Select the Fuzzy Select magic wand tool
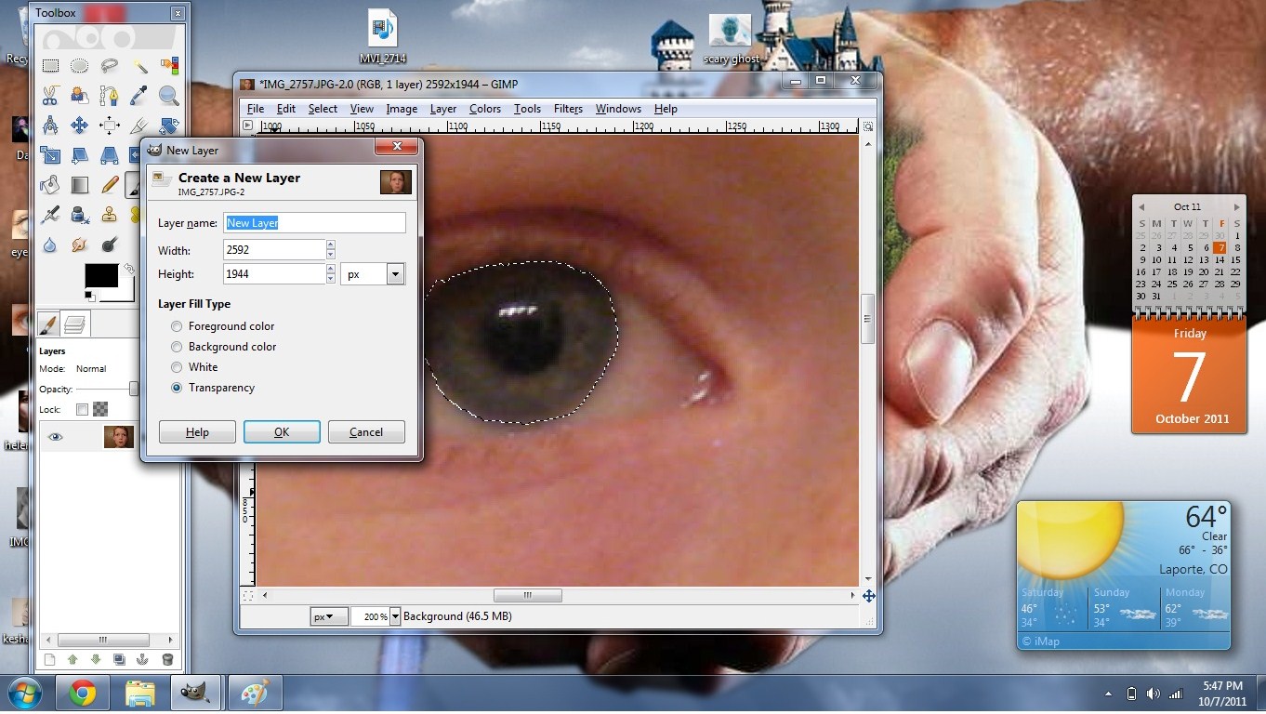Image resolution: width=1266 pixels, height=714 pixels. coord(140,66)
